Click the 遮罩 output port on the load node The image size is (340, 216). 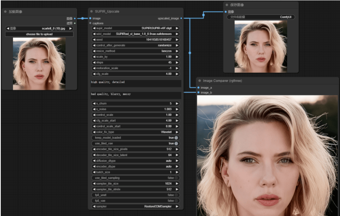pyautogui.click(x=74, y=23)
